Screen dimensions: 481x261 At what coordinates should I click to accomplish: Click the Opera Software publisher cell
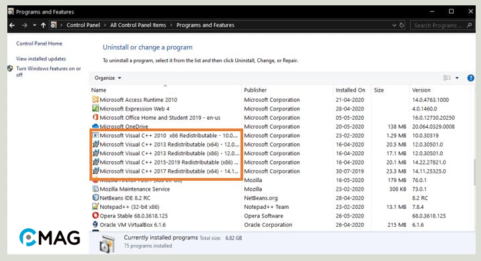(x=263, y=215)
